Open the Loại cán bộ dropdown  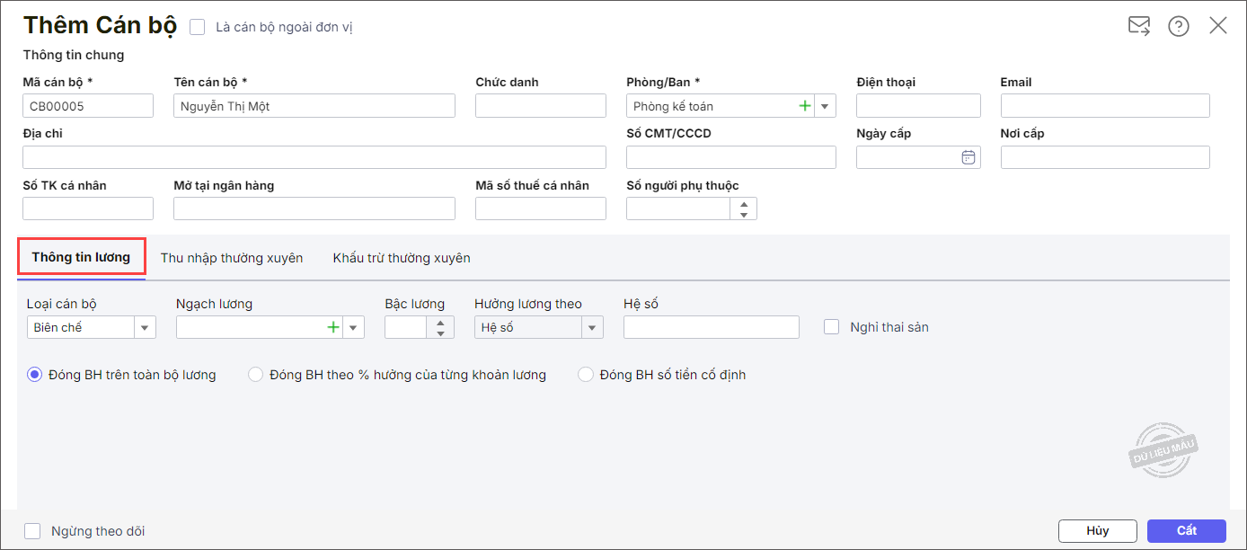(x=145, y=328)
